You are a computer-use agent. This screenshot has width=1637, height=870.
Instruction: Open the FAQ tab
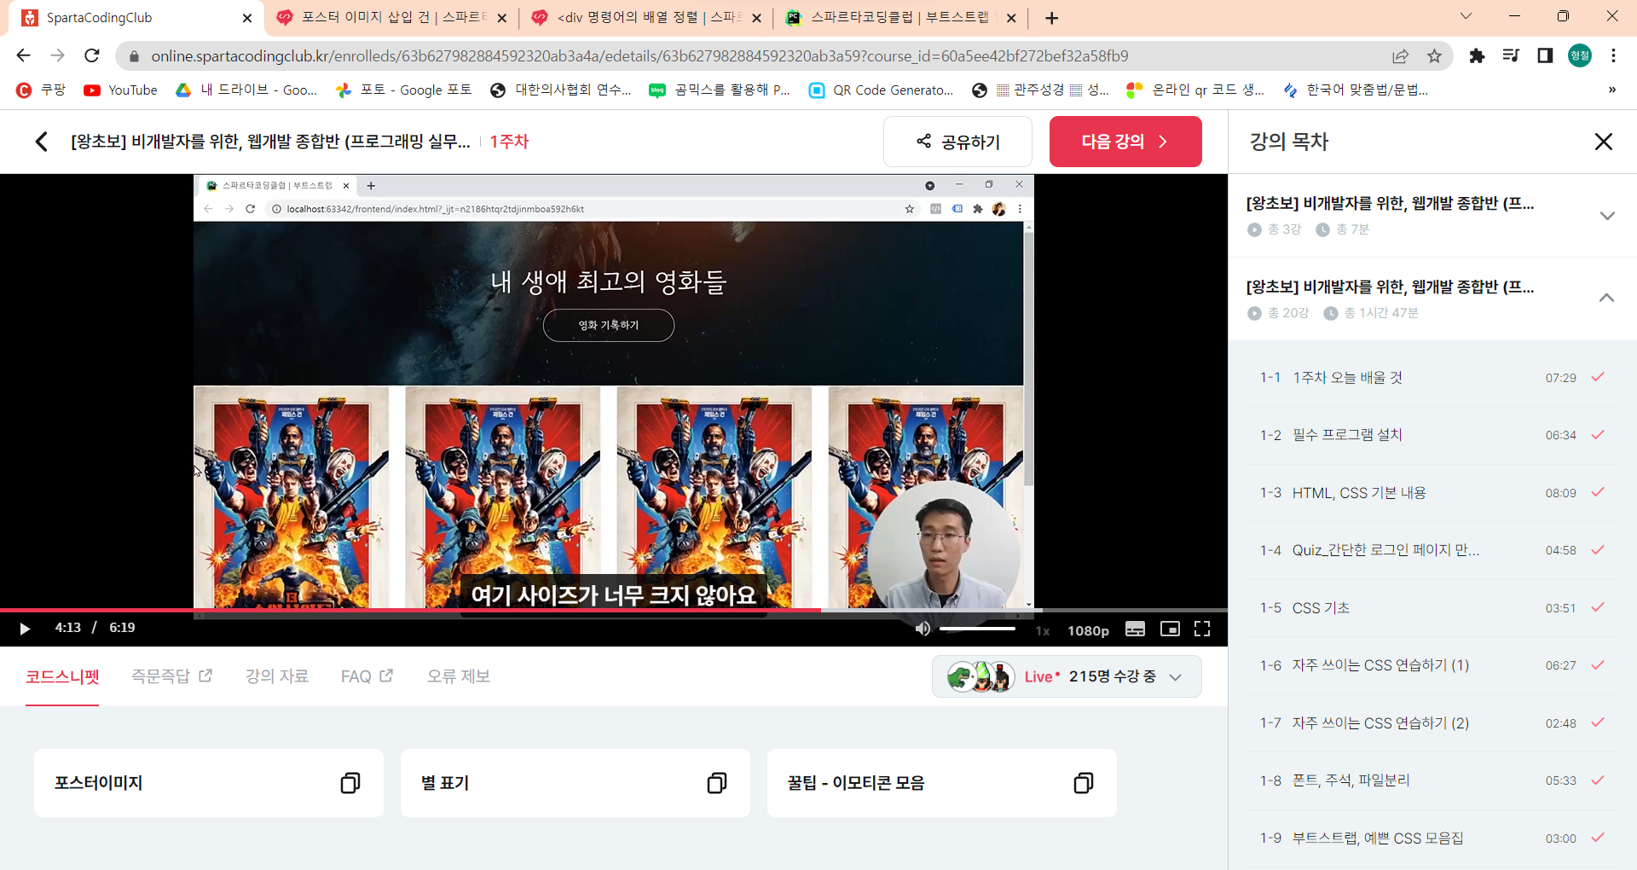367,676
